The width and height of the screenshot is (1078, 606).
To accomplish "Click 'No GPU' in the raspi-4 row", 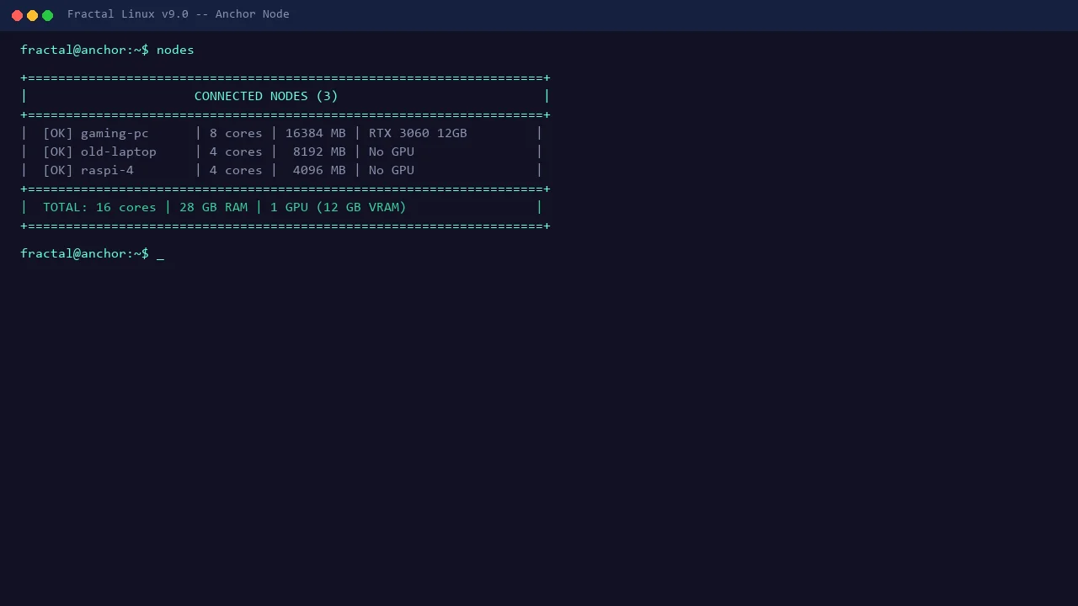I will 392,170.
